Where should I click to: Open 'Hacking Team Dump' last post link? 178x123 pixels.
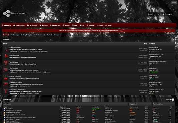tap(155, 83)
